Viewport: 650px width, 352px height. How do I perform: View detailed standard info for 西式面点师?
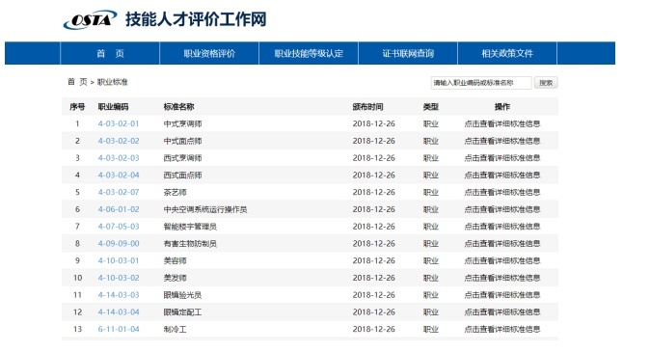502,175
